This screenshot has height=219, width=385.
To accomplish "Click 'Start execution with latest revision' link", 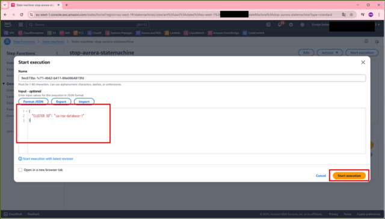I will [x=48, y=159].
